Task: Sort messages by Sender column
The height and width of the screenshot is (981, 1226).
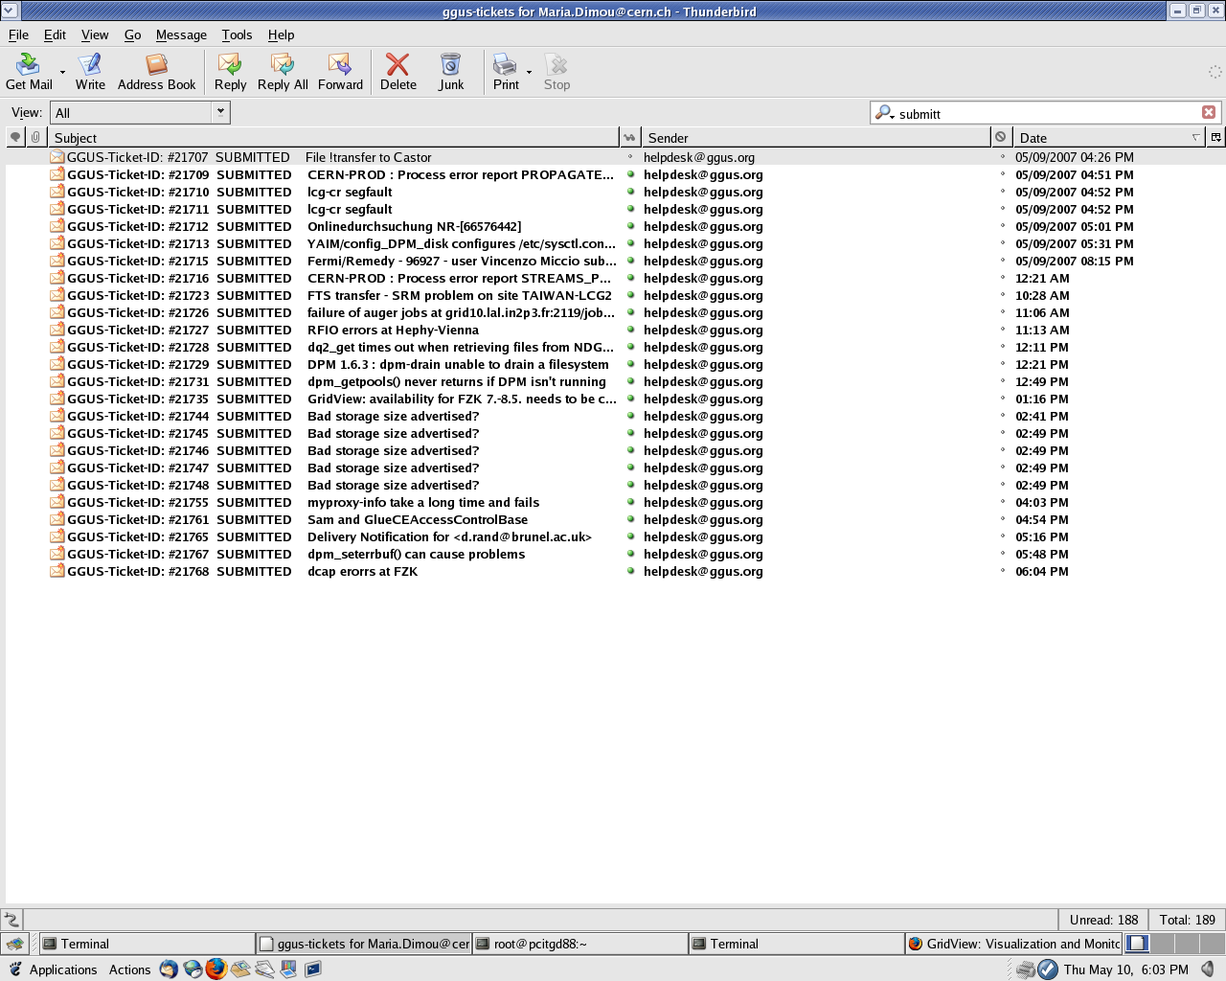Action: [814, 138]
